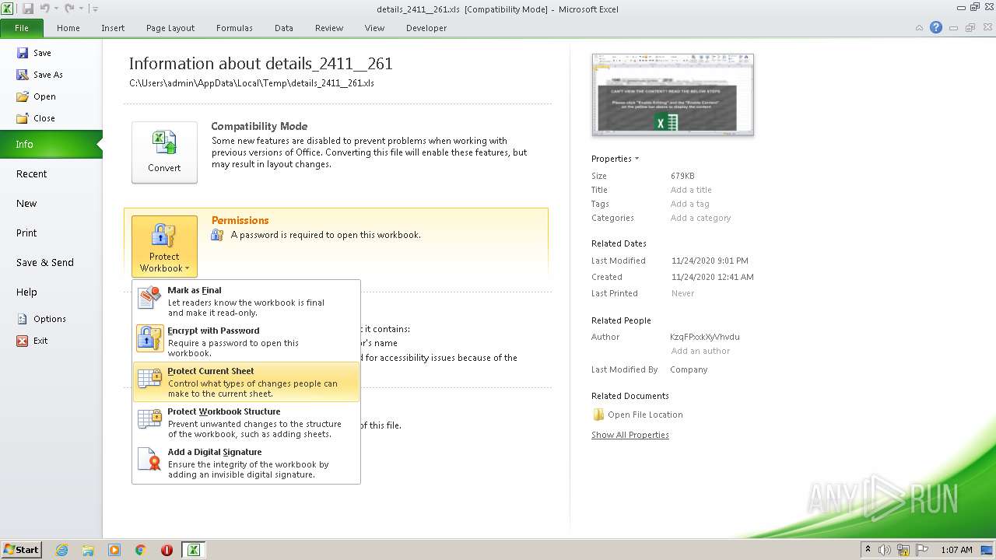This screenshot has width=996, height=560.
Task: Select Encrypt with Password option
Action: 246,341
